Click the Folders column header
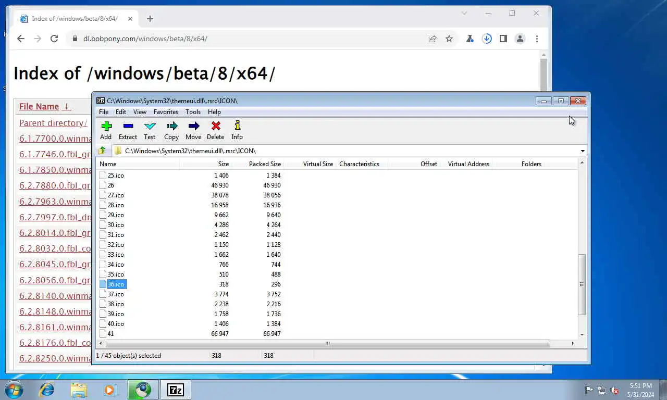Viewport: 667px width, 400px height. (x=518, y=164)
